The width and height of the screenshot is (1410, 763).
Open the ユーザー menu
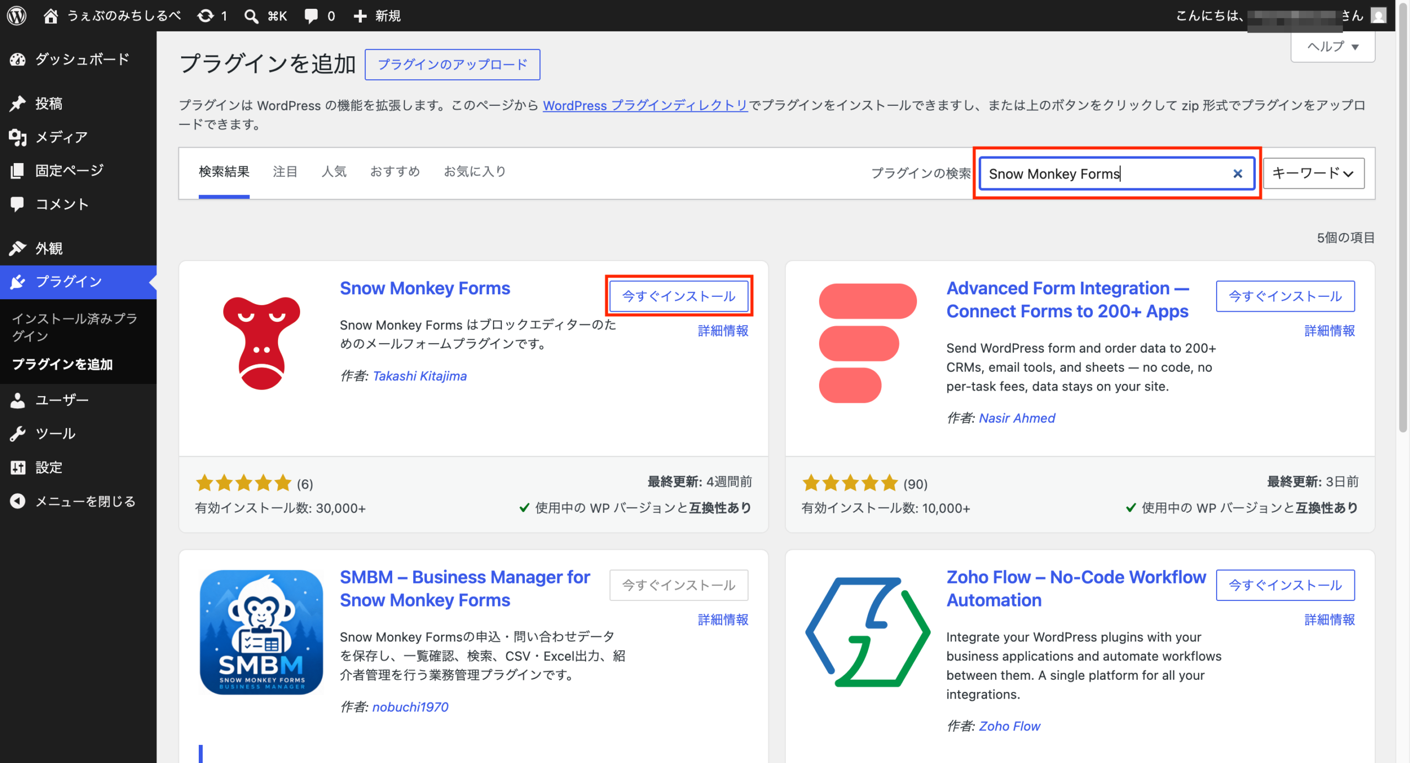tap(78, 401)
